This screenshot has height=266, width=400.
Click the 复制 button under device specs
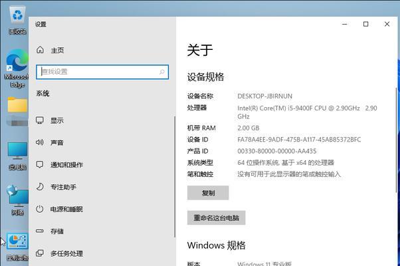click(208, 193)
